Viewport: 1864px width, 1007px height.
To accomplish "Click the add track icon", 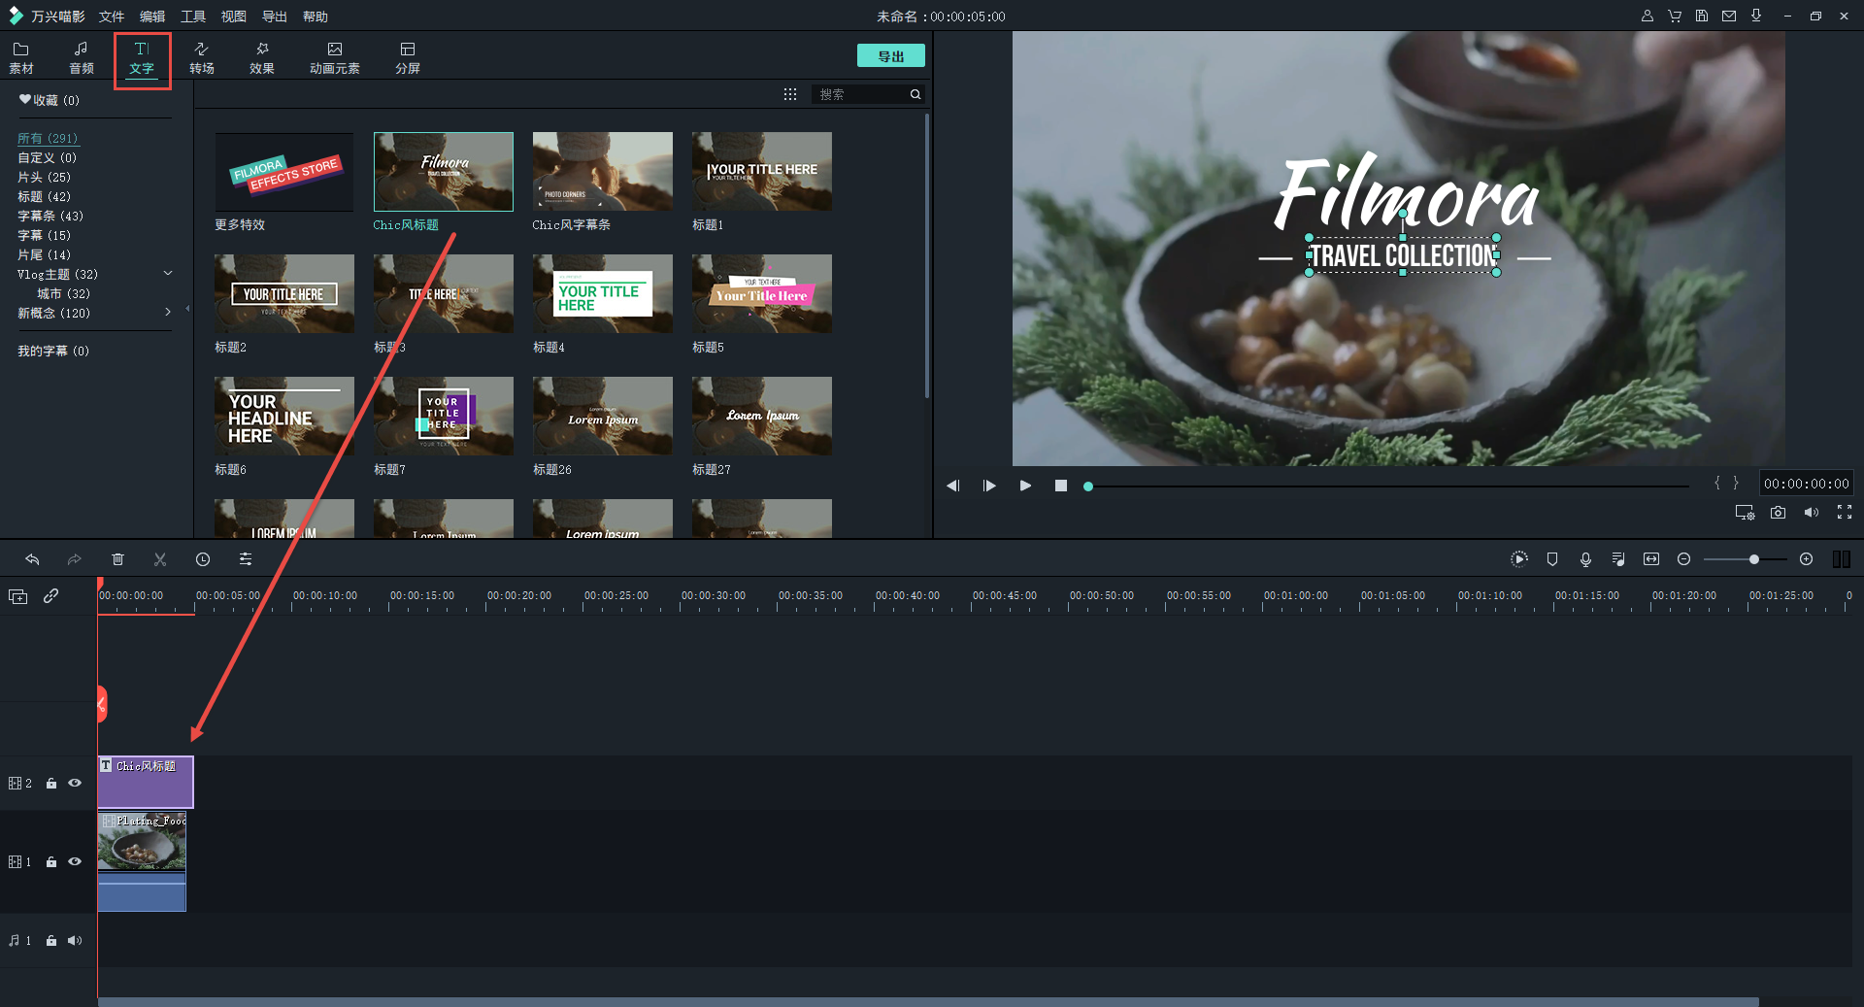I will point(18,596).
